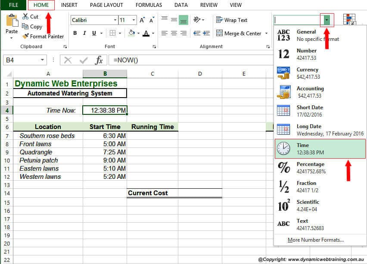Viewport: 367px width, 264px height.
Task: Open the Number Format dropdown arrow
Action: coord(327,20)
